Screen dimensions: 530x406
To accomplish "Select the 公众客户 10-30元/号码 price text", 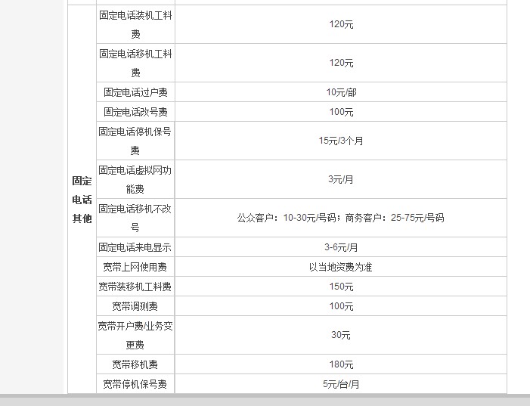I will tap(287, 218).
